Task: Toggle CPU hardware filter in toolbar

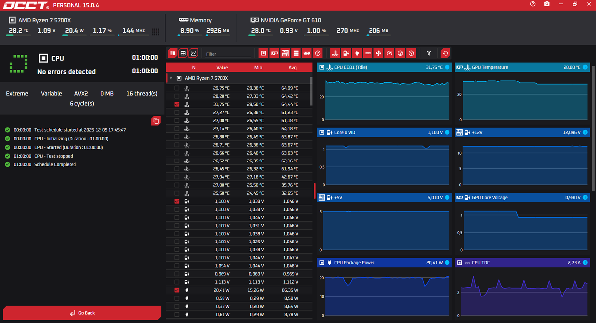Action: click(x=263, y=53)
